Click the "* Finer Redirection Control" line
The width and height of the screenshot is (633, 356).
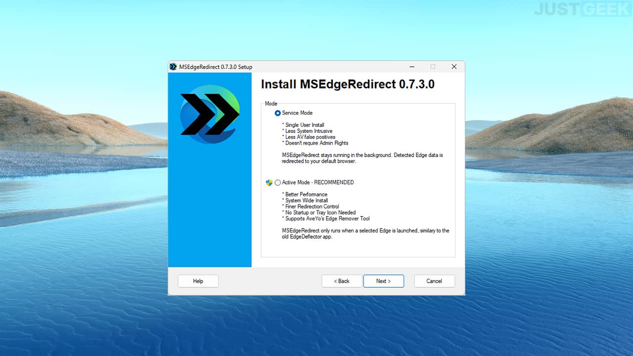tap(311, 207)
